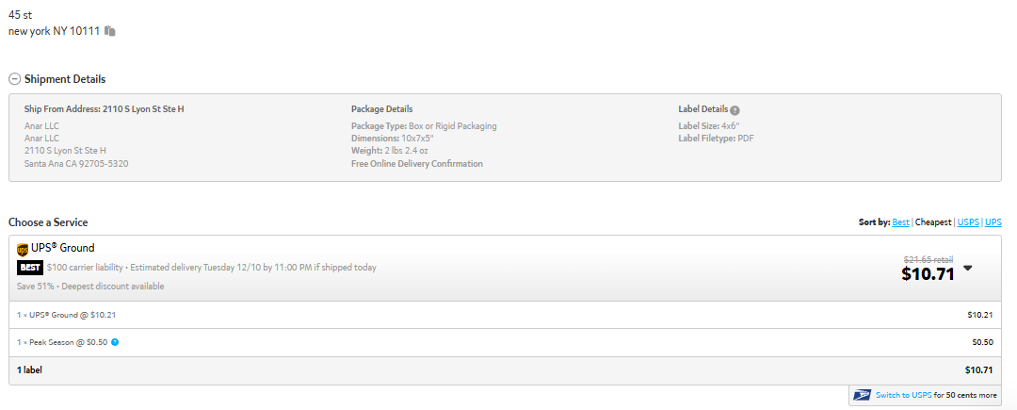Screen dimensions: 1017x410
Task: Sort services by Cheapest
Action: point(932,222)
